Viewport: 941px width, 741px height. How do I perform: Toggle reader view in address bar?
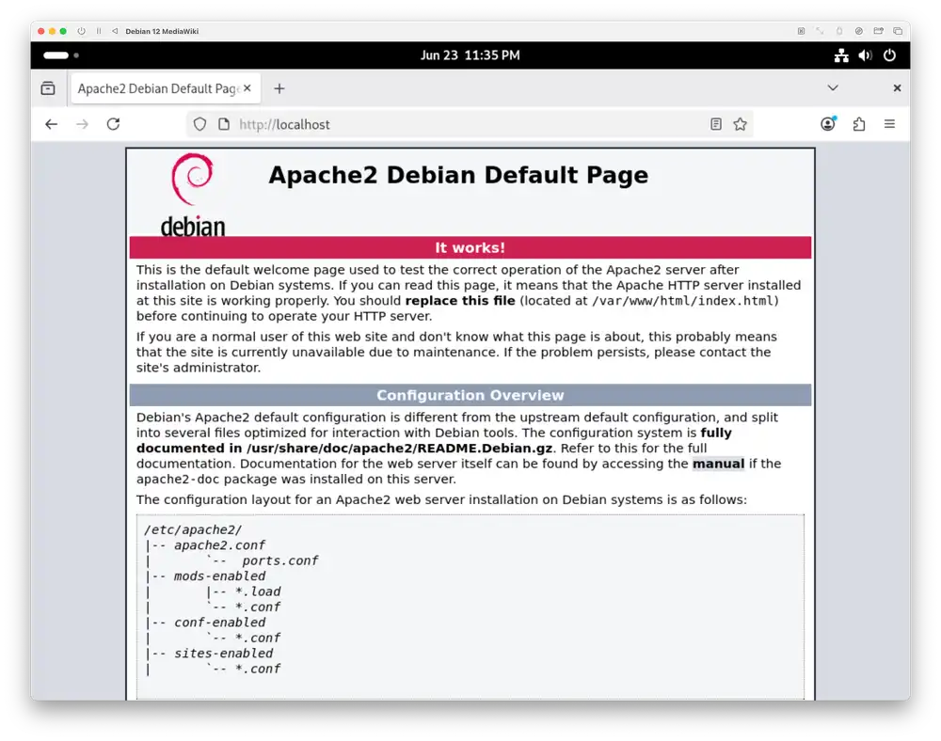(x=716, y=124)
